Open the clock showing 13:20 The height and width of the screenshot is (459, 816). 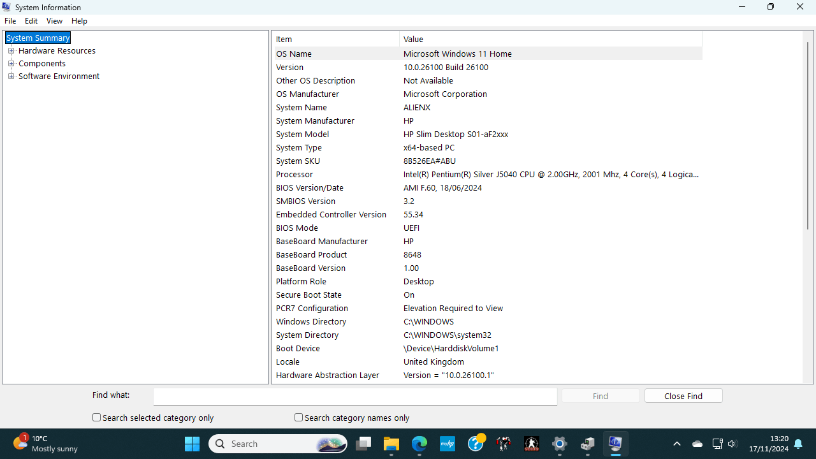coord(769,444)
